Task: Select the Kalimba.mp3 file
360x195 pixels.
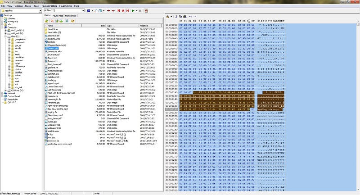Action: [53, 77]
